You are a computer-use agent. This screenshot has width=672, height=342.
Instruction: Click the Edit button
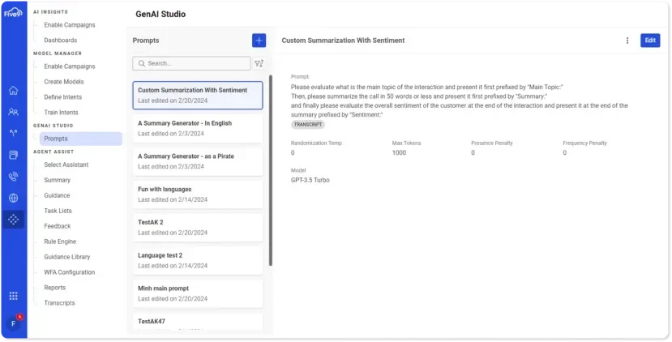[x=649, y=41]
